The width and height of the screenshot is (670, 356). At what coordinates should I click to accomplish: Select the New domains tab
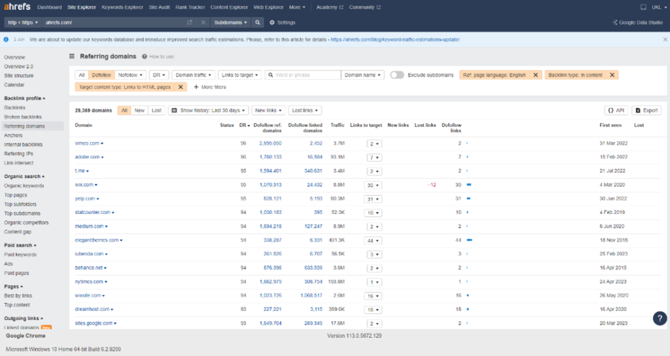pyautogui.click(x=140, y=110)
